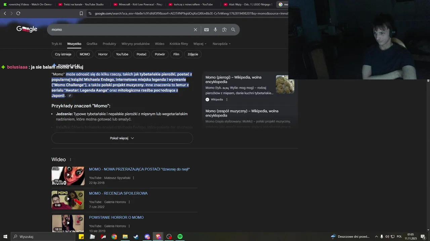Expand AI overview with Pokaż więcej

click(122, 138)
